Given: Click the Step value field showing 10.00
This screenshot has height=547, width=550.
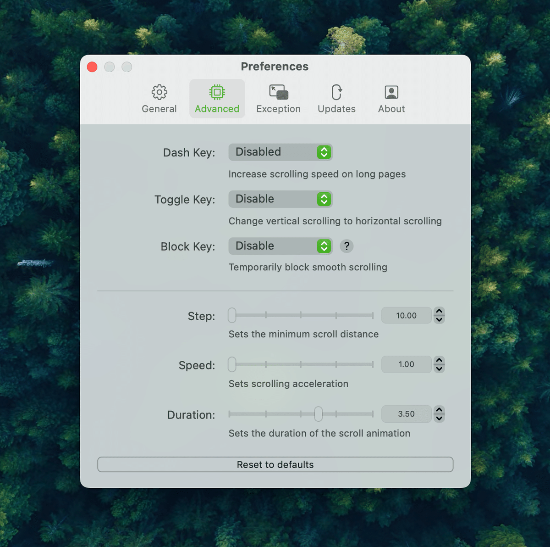Looking at the screenshot, I should 406,315.
